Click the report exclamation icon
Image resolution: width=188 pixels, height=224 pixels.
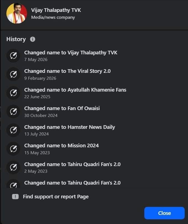point(15,197)
